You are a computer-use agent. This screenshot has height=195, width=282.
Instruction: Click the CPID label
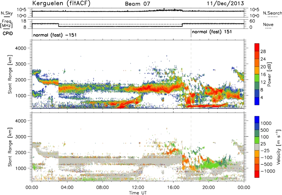click(x=8, y=33)
